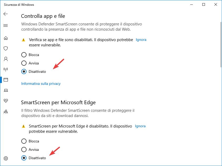Open Firewall and network protection icon
This screenshot has height=166, width=222.
pyautogui.click(x=6, y=69)
